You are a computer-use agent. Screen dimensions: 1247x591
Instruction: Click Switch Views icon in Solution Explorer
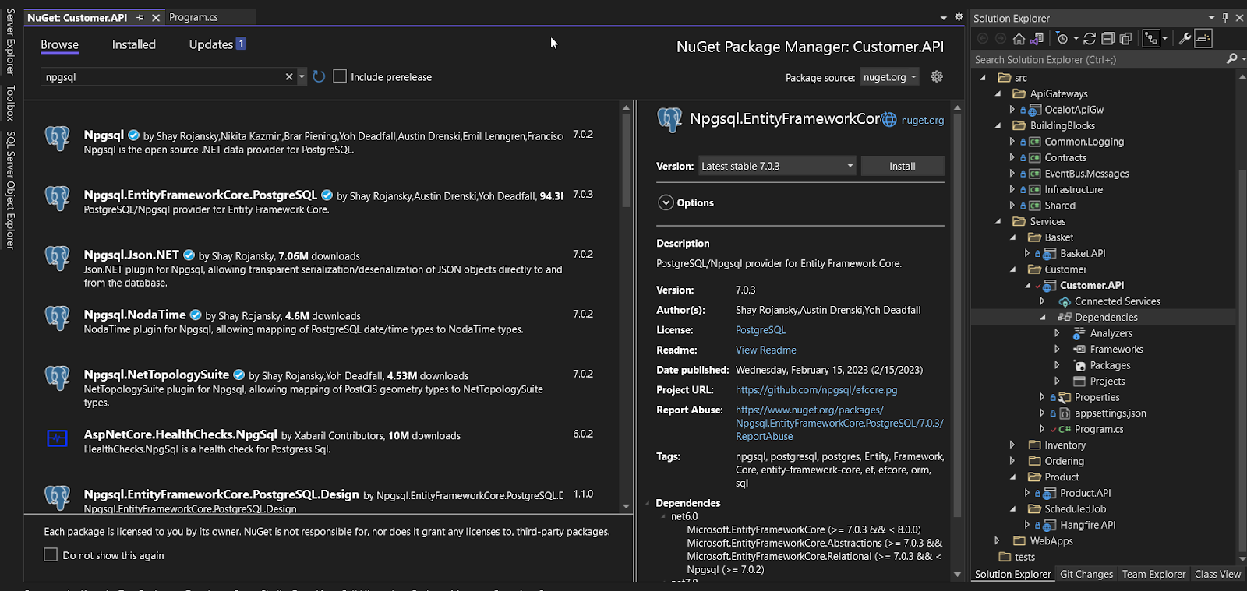point(1037,38)
